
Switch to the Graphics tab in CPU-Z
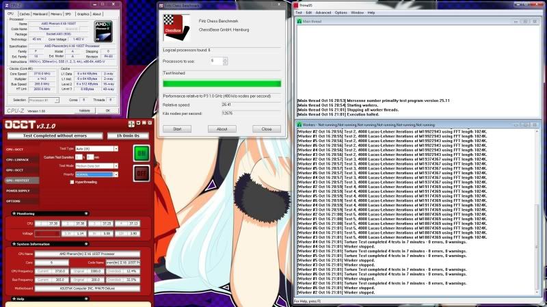coord(83,14)
